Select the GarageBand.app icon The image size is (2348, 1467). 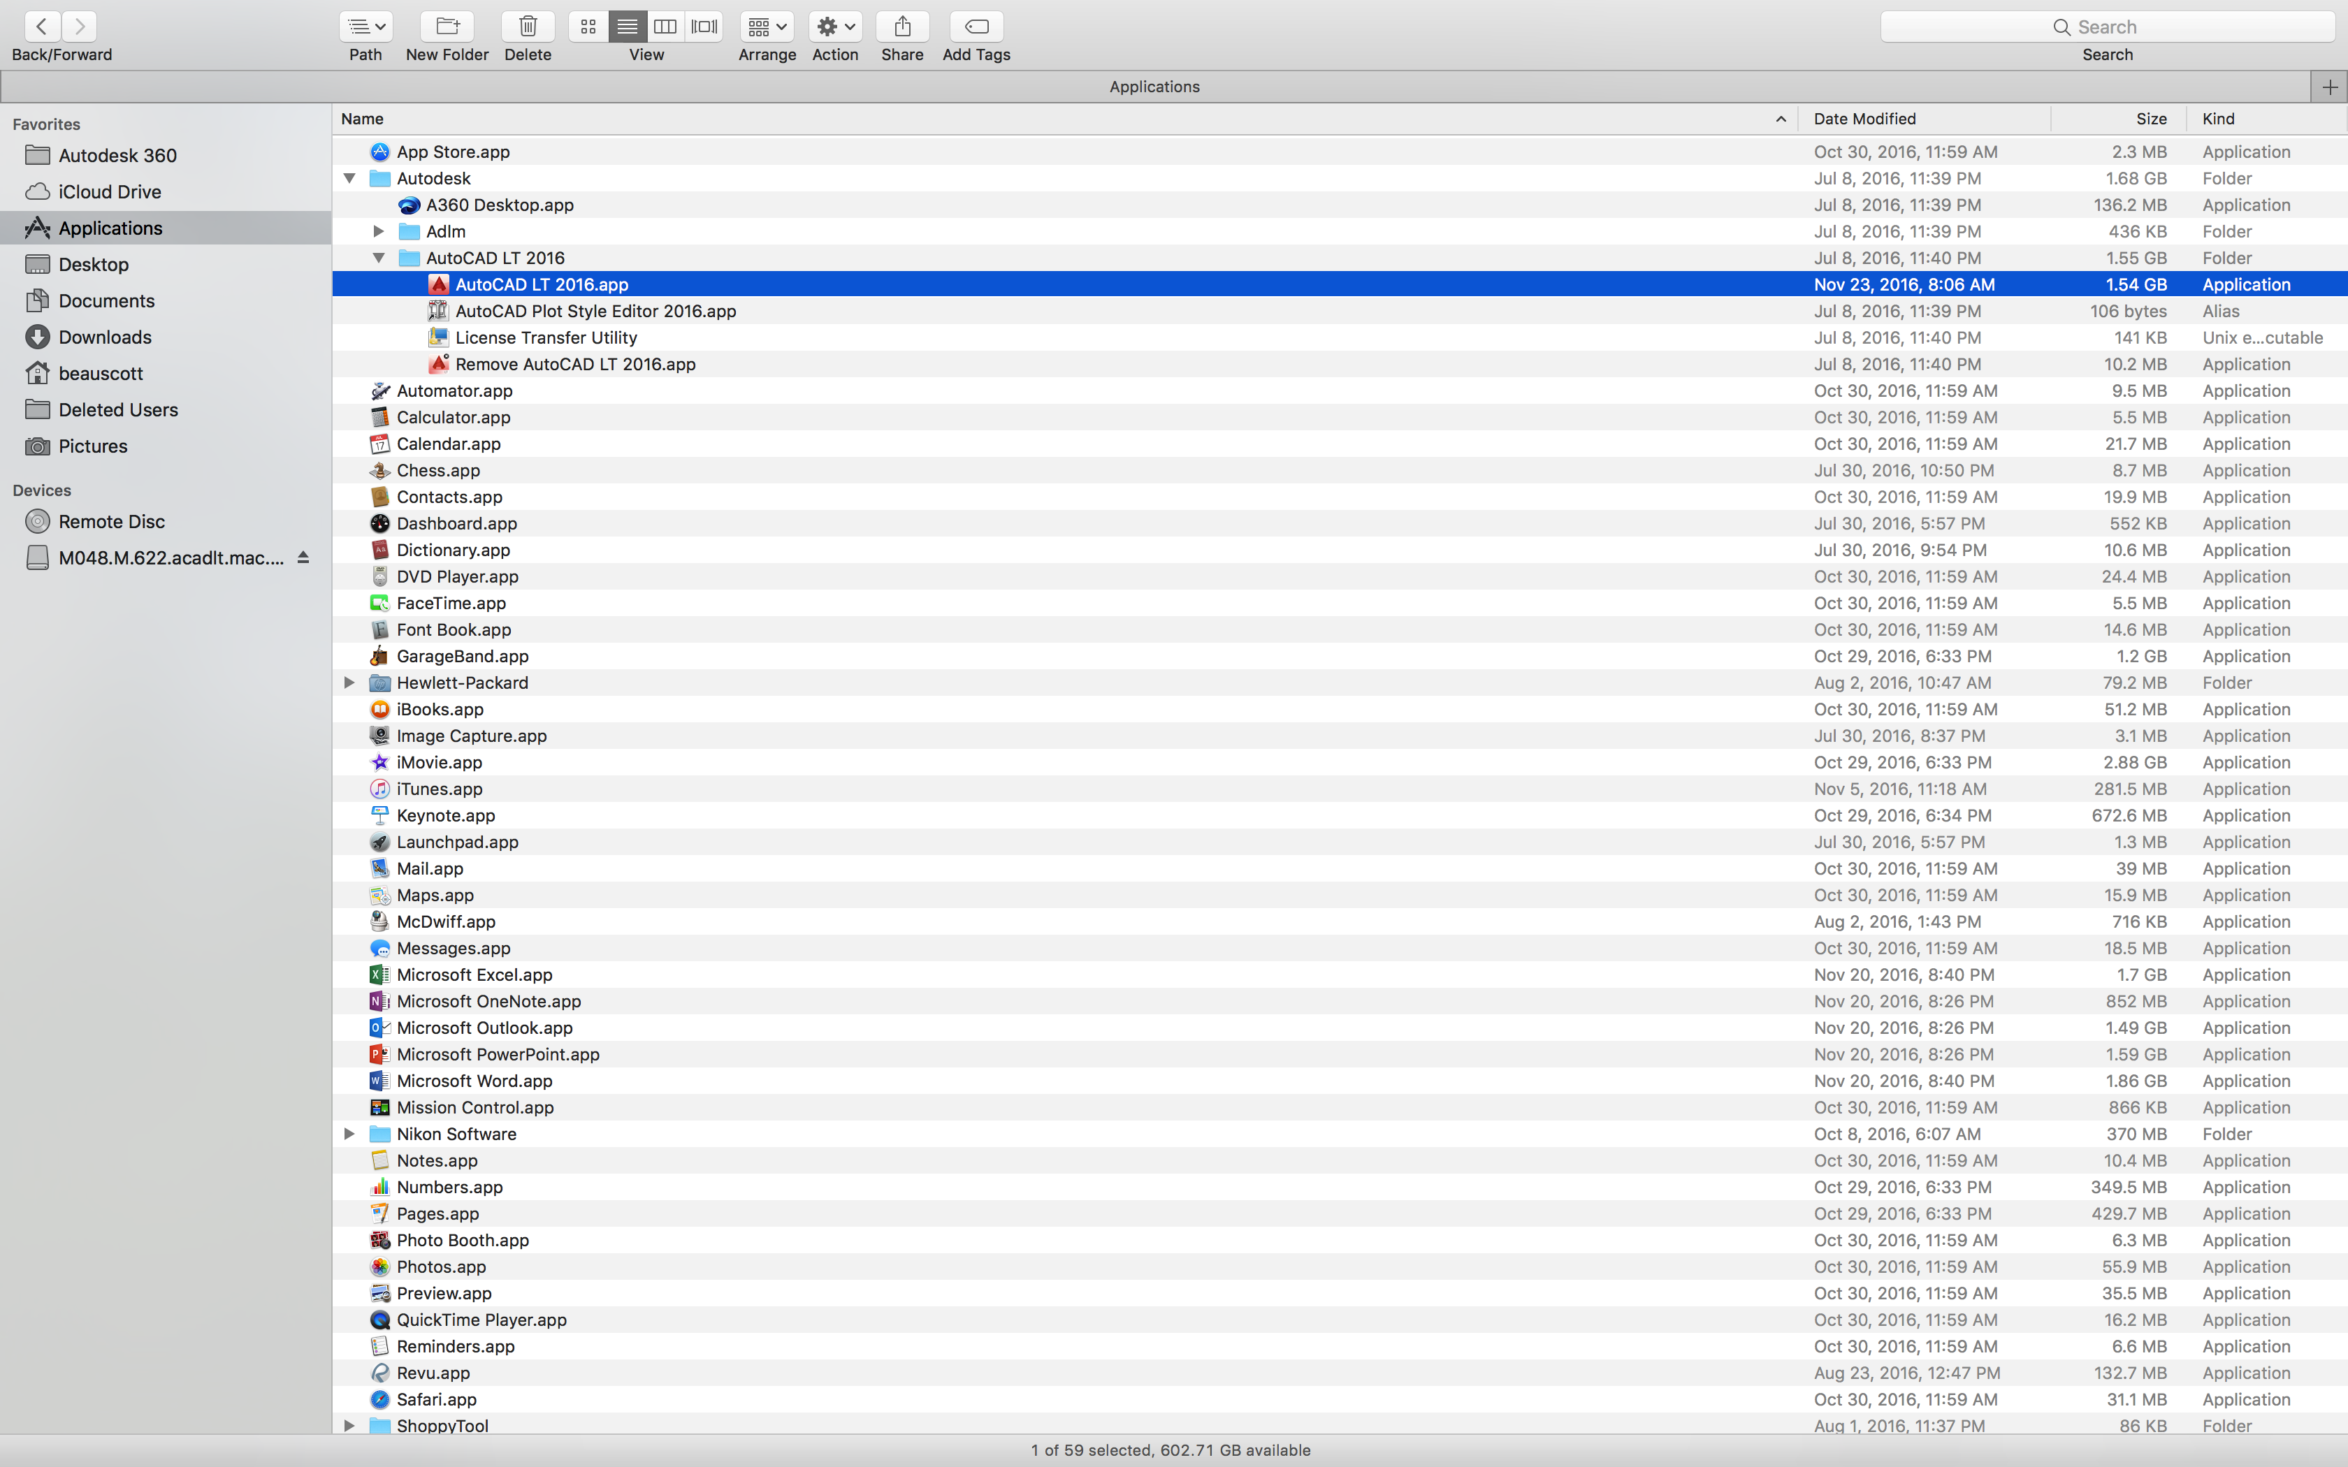379,656
